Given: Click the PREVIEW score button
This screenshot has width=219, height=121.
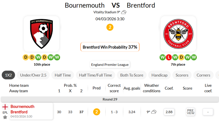Looking at the screenshot, I should pyautogui.click(x=191, y=112).
